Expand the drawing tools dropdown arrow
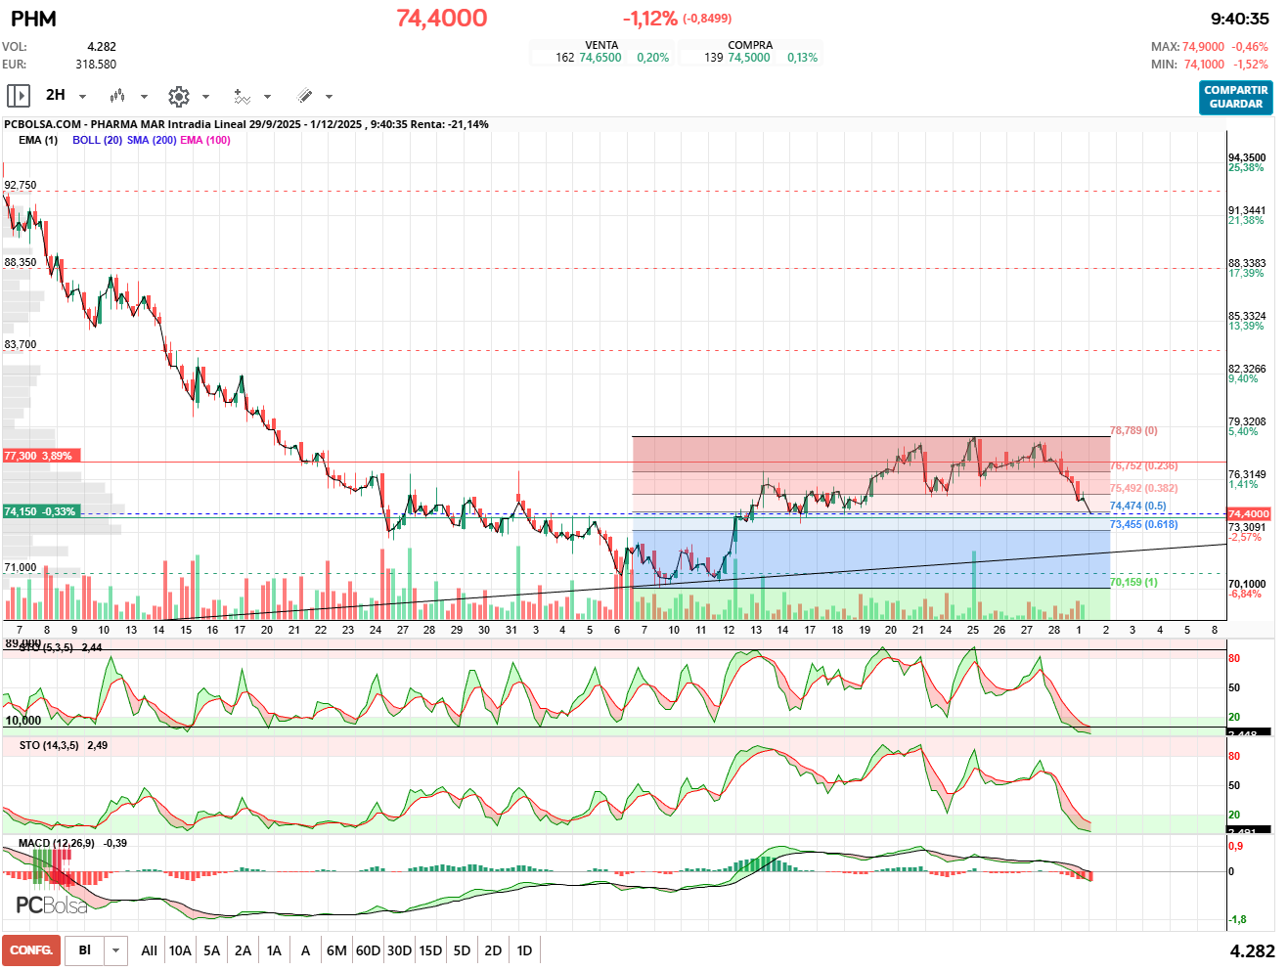Image resolution: width=1288 pixels, height=971 pixels. click(329, 97)
